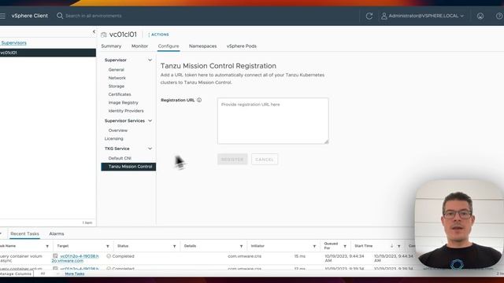Click the vSphere Client title
Image resolution: width=504 pixels, height=283 pixels.
click(x=30, y=16)
